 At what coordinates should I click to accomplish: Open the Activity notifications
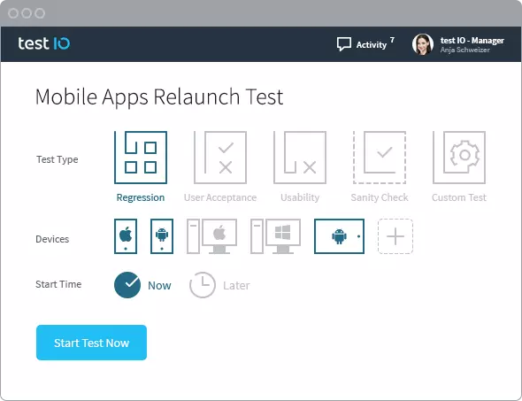(x=365, y=44)
